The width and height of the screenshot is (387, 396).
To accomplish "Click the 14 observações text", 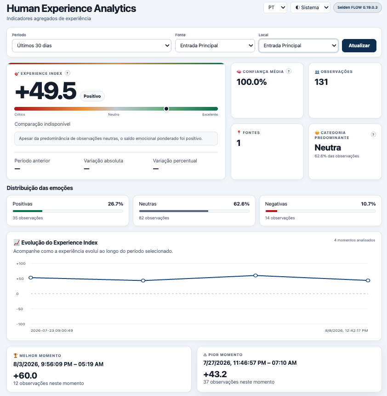I will (x=280, y=218).
